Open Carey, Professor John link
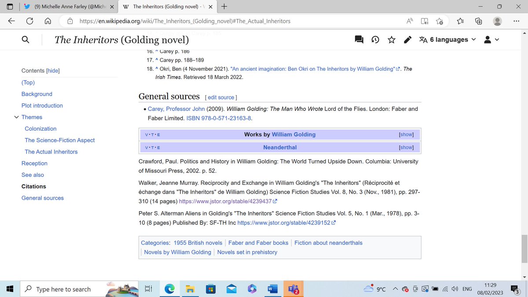 click(x=176, y=109)
